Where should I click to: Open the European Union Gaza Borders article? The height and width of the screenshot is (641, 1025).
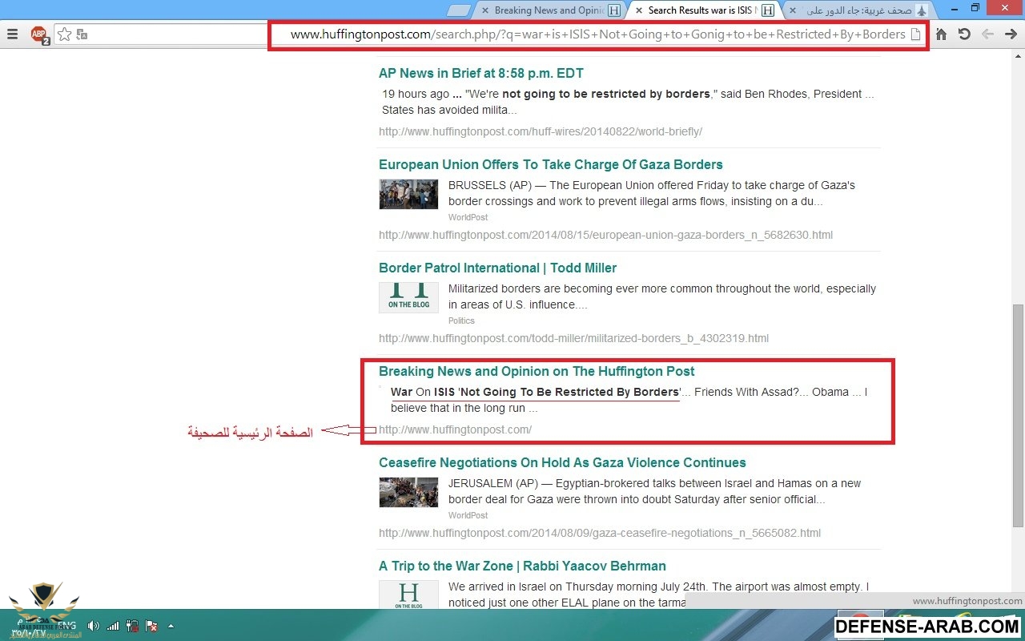[550, 164]
